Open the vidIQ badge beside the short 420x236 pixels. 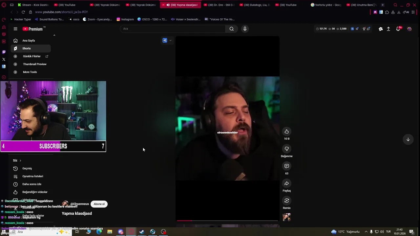[165, 40]
